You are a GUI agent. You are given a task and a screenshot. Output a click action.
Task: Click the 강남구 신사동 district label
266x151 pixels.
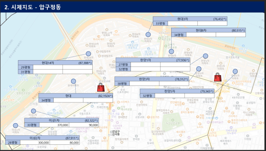click(x=116, y=133)
